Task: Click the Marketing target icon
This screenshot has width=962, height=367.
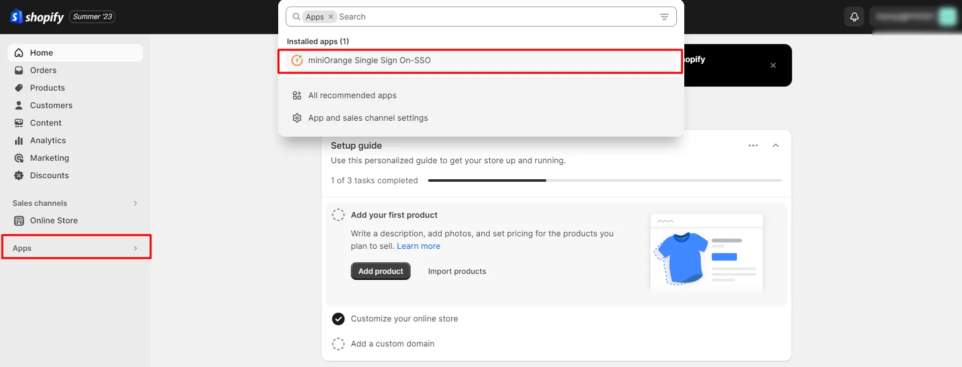Action: coord(19,158)
